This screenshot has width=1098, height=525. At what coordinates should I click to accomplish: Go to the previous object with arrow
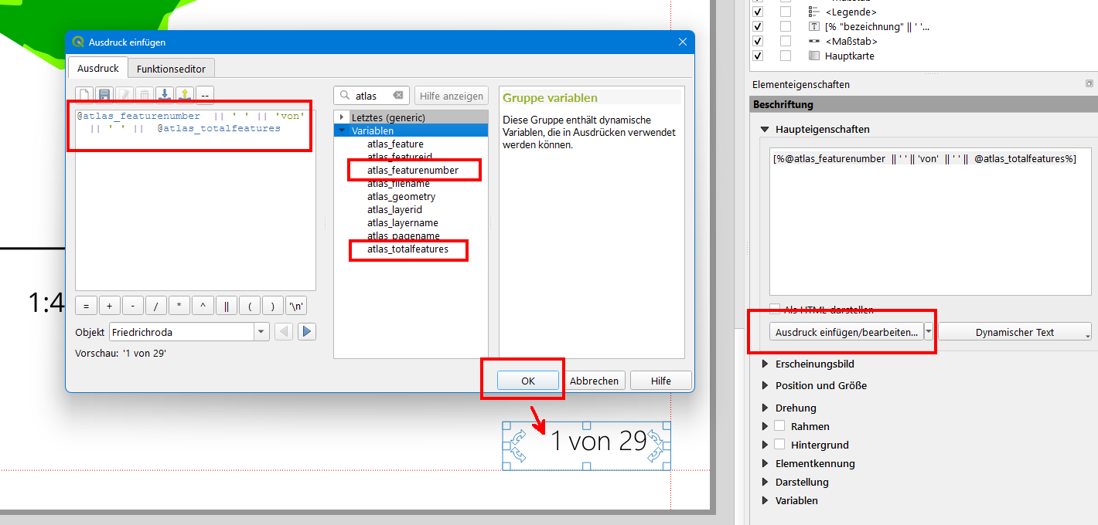[x=284, y=332]
